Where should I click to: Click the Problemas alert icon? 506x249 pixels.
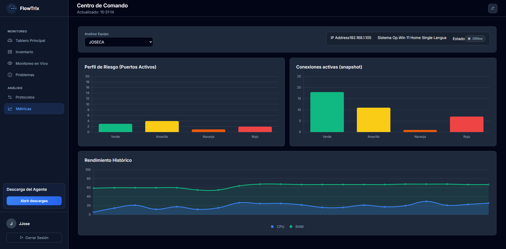(10, 75)
